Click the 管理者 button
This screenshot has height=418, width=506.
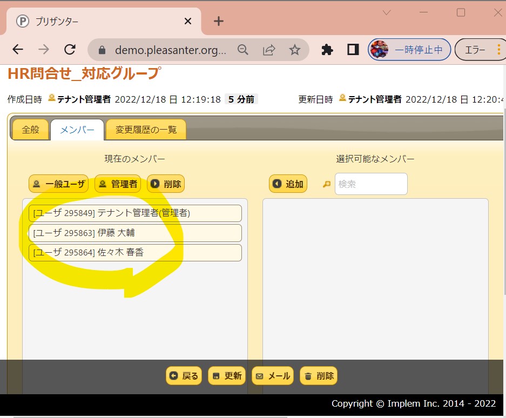tap(118, 184)
